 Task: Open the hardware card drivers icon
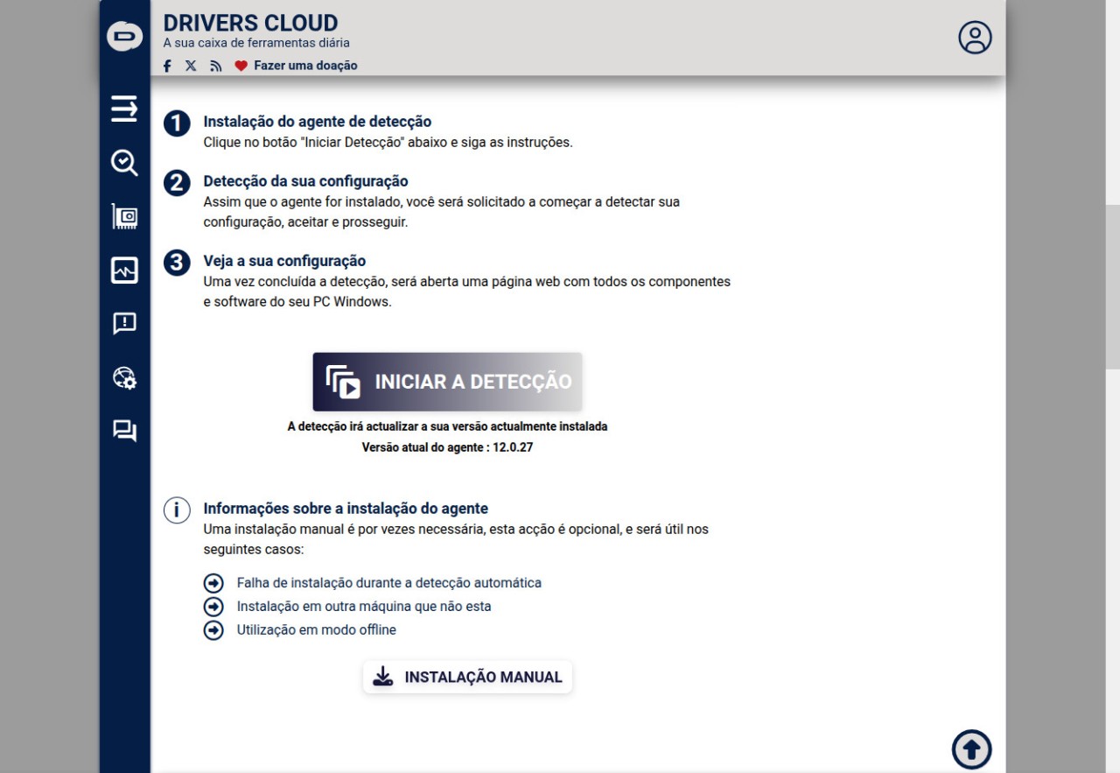(124, 216)
